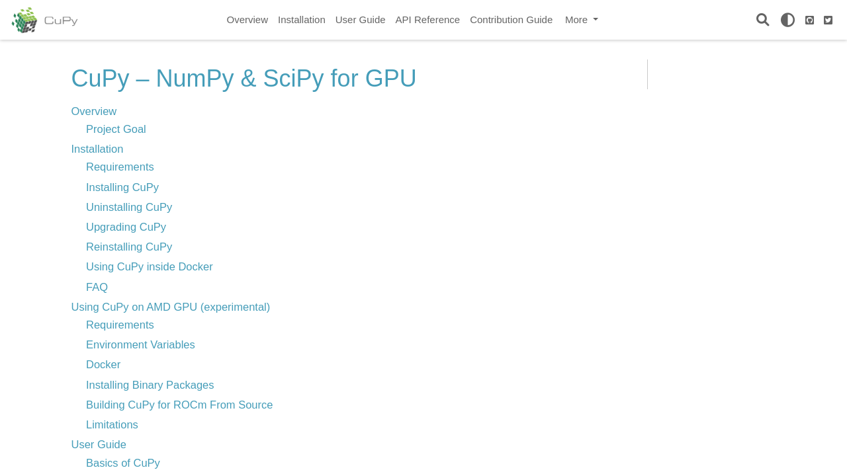Click the Overview link in the contents list
847x476 pixels.
tap(94, 111)
